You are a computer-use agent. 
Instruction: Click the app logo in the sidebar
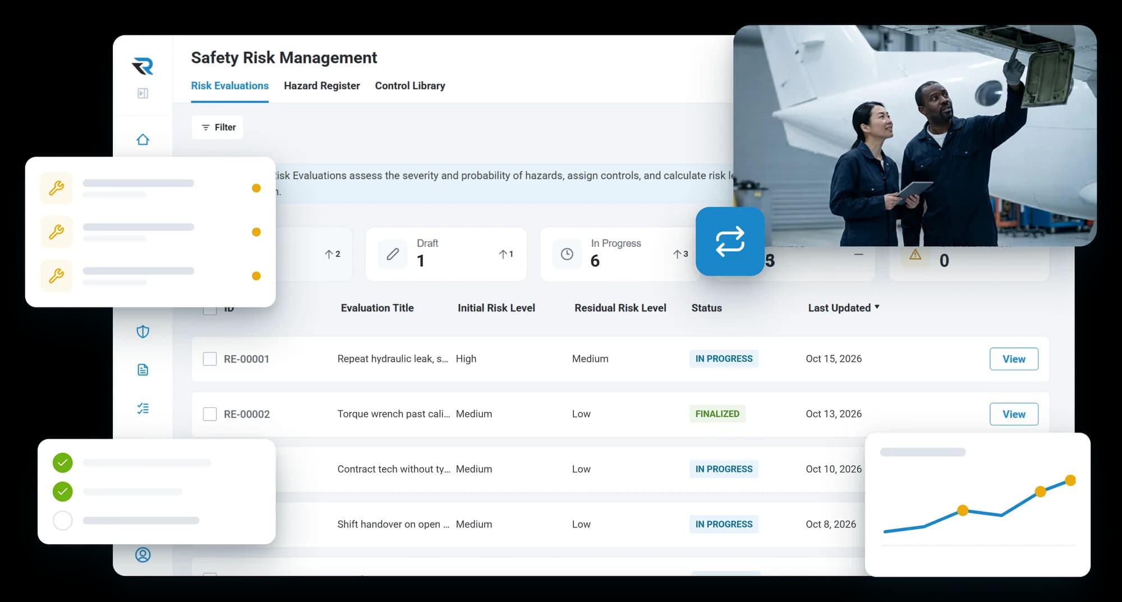(x=142, y=66)
